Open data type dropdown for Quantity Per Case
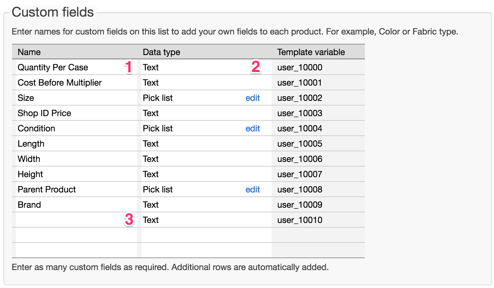This screenshot has height=288, width=494. pyautogui.click(x=206, y=67)
